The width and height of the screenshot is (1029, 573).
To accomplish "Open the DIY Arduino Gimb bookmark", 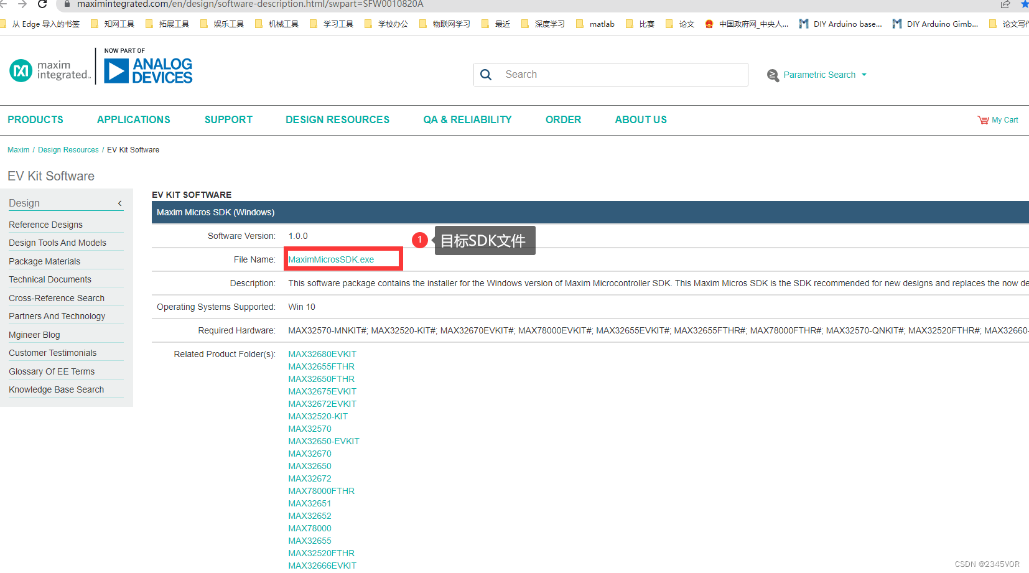I will (935, 24).
